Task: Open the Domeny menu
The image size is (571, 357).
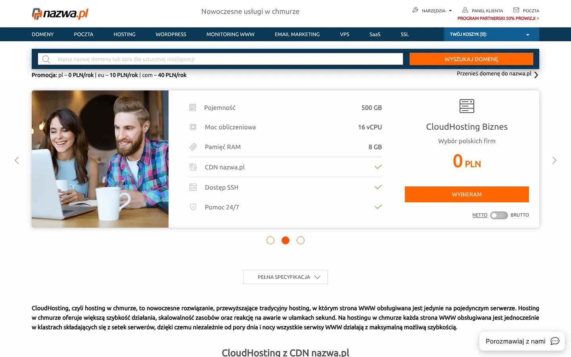Action: click(x=42, y=35)
